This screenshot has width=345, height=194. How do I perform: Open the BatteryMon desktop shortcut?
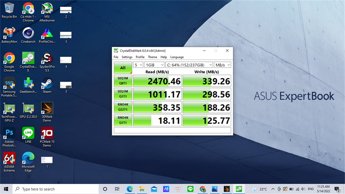[9, 35]
